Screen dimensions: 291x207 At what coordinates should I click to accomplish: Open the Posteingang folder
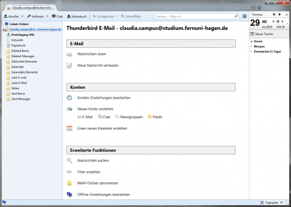pyautogui.click(x=23, y=35)
